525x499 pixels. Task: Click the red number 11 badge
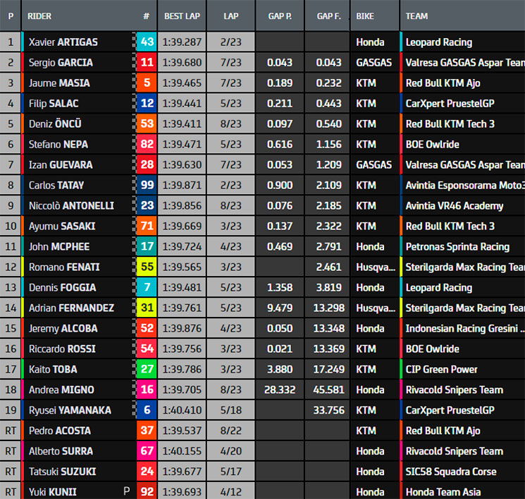[x=147, y=63]
